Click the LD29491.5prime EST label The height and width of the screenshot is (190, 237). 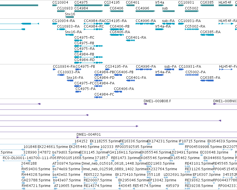tap(184, 152)
